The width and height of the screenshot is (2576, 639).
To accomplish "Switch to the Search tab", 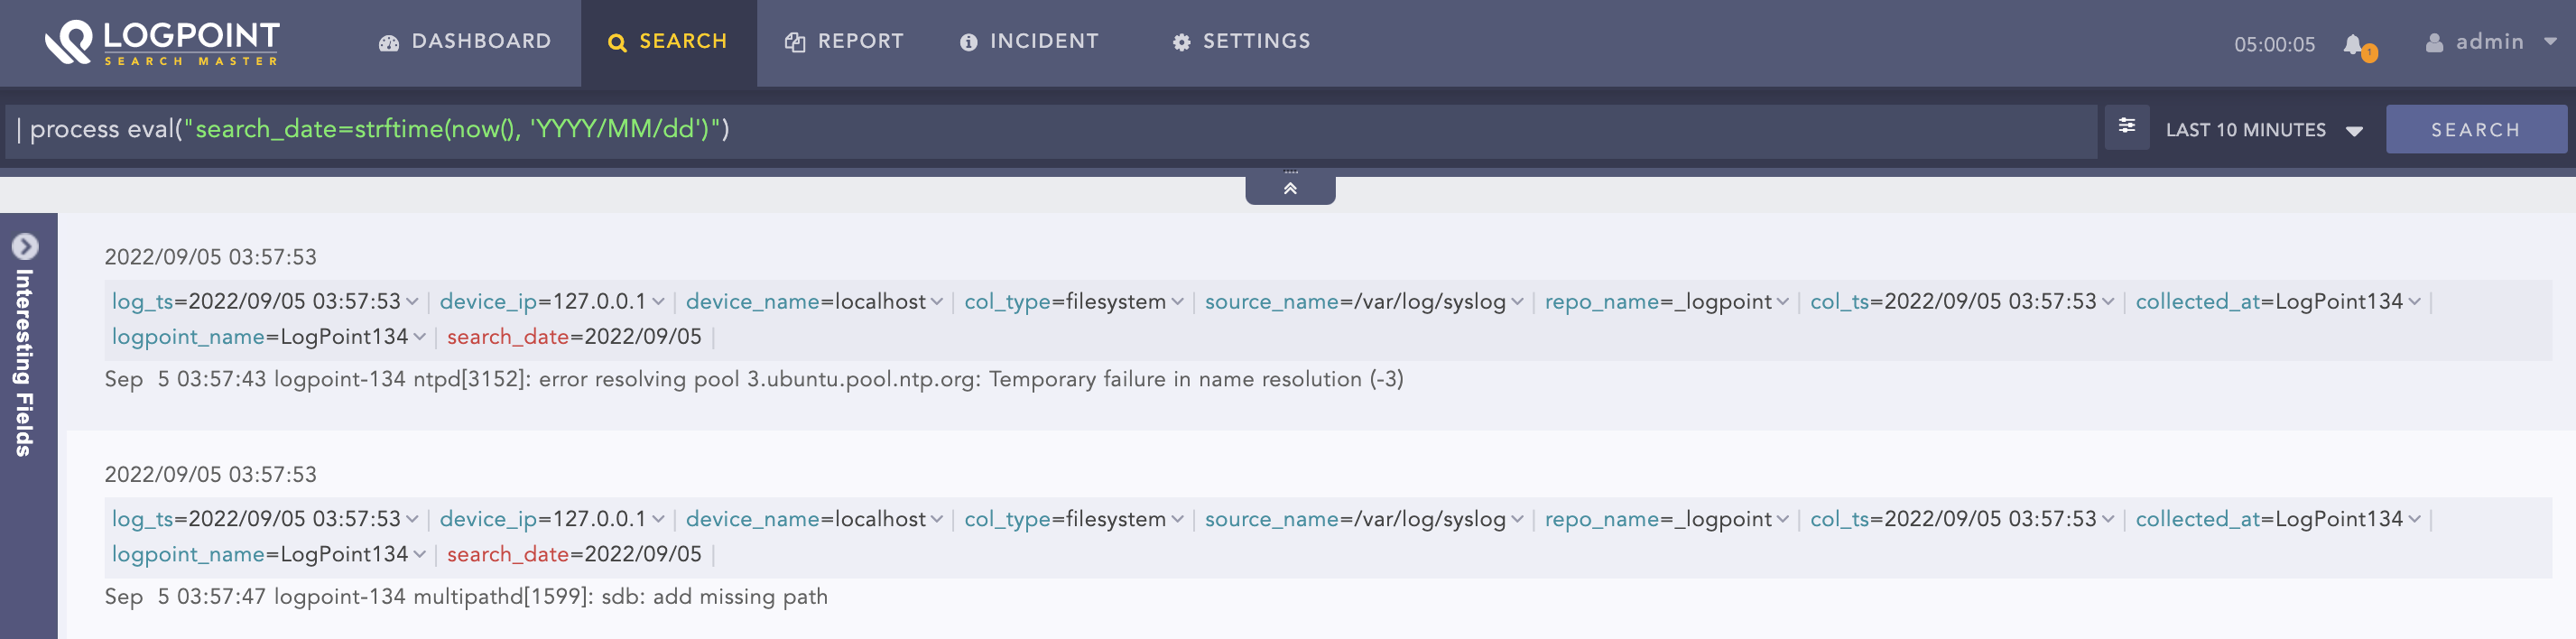I will [668, 42].
